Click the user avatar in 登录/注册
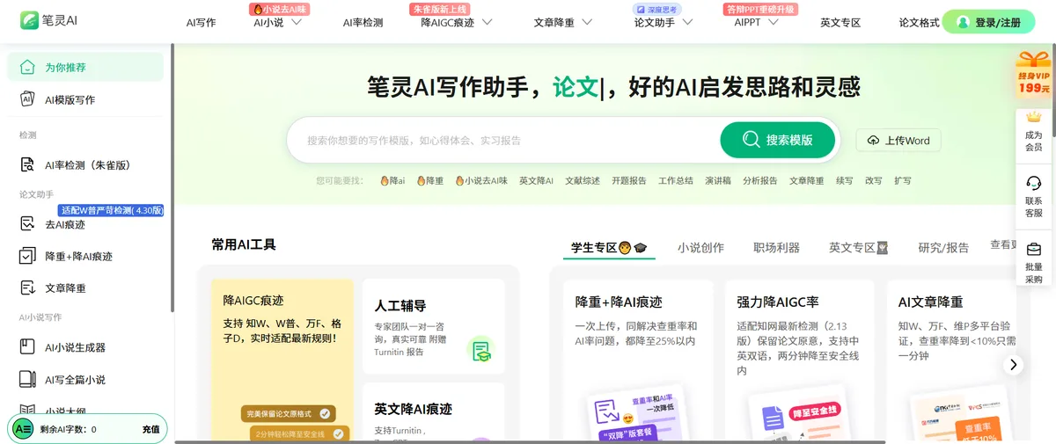Viewport: 1056px width, 444px height. [x=963, y=23]
